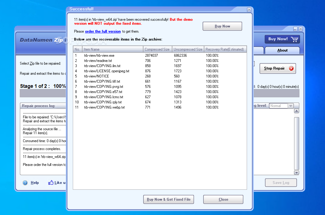Click the shopping cart icon in Buy Now!

click(x=294, y=39)
